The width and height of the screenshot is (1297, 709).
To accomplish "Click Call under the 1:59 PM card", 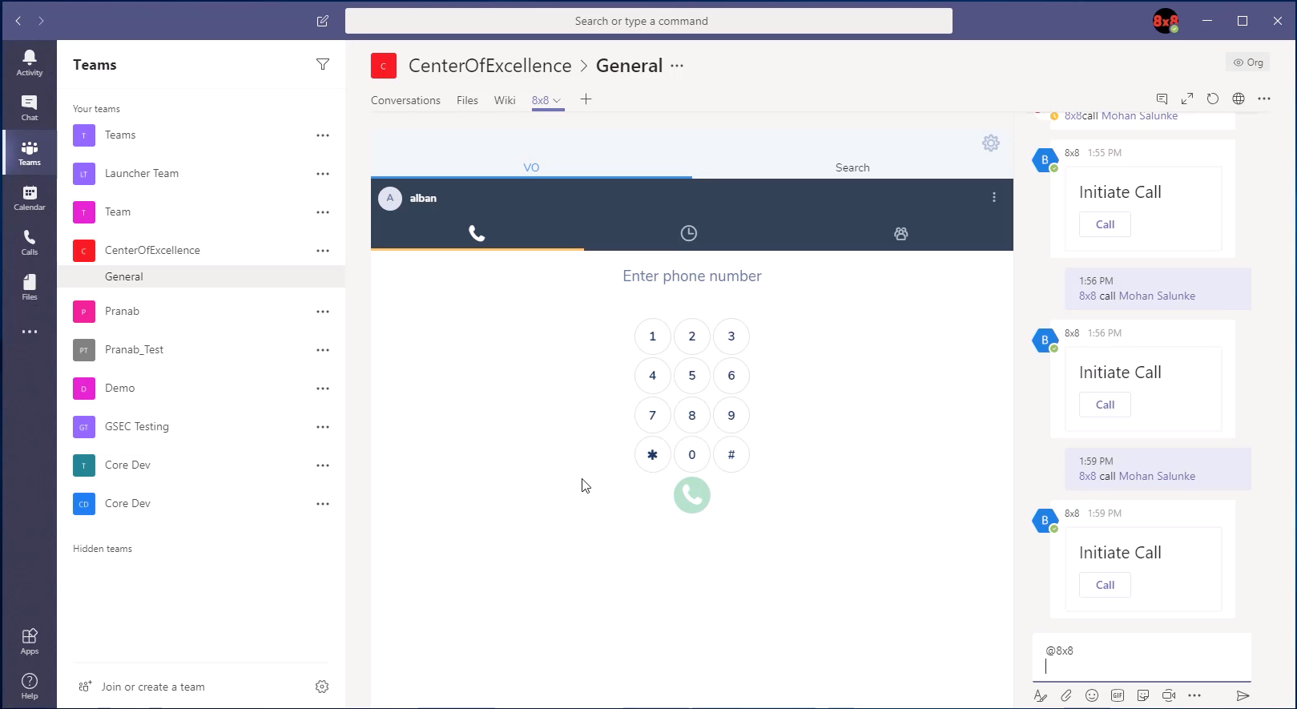I will [x=1105, y=585].
